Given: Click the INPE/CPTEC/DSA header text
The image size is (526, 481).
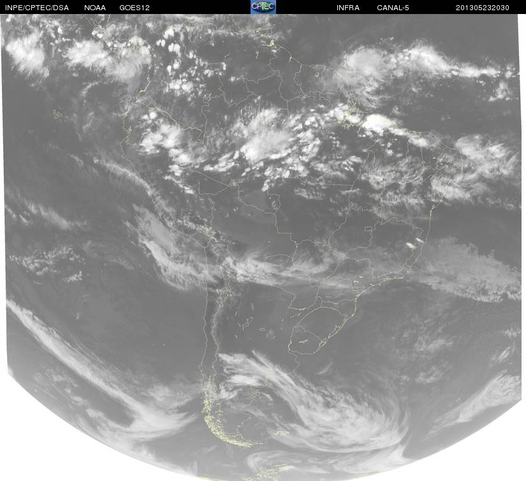Looking at the screenshot, I should (x=37, y=8).
